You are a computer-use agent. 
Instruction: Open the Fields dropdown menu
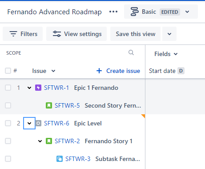click(x=166, y=54)
